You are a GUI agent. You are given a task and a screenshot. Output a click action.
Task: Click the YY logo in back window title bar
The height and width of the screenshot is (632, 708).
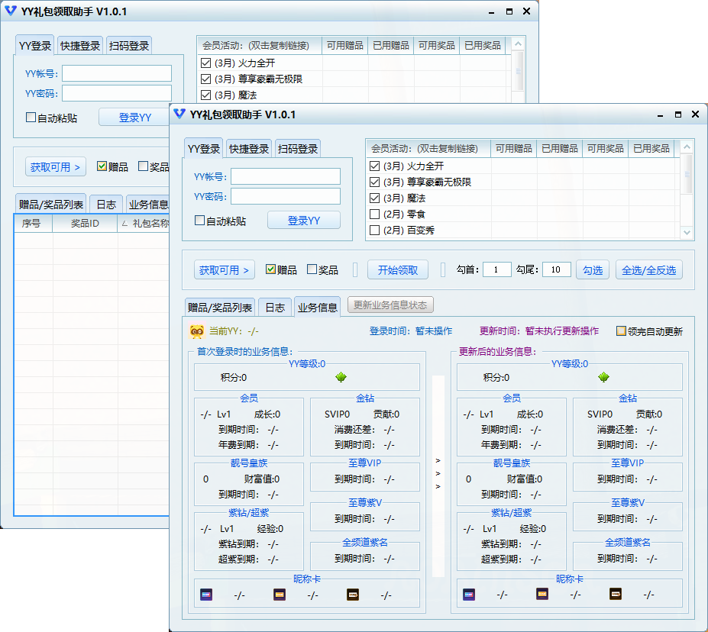click(x=11, y=11)
